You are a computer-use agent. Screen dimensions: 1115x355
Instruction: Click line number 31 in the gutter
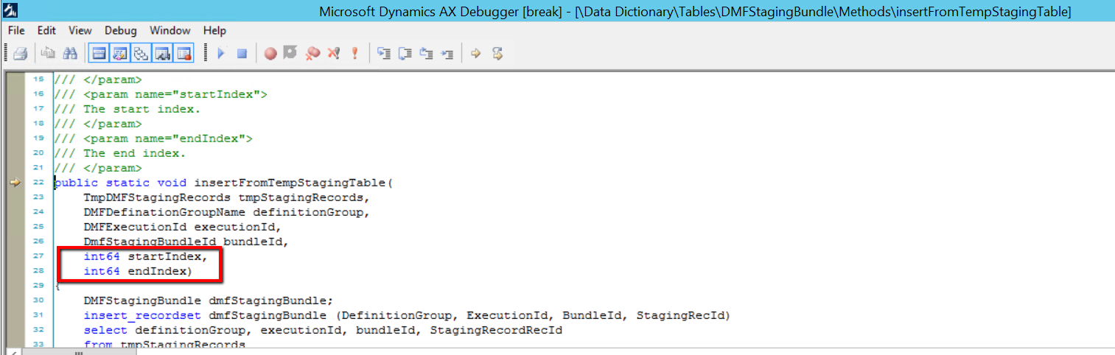pos(38,315)
